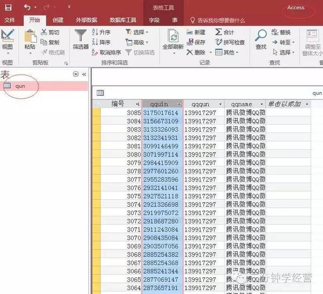This screenshot has height=294, width=323.
Task: Open the 剪贴板 group dialog launcher
Action: 66,64
